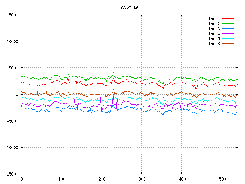This screenshot has height=184, width=245.
Task: Click the 200 x-axis tick label
Action: 101,179
